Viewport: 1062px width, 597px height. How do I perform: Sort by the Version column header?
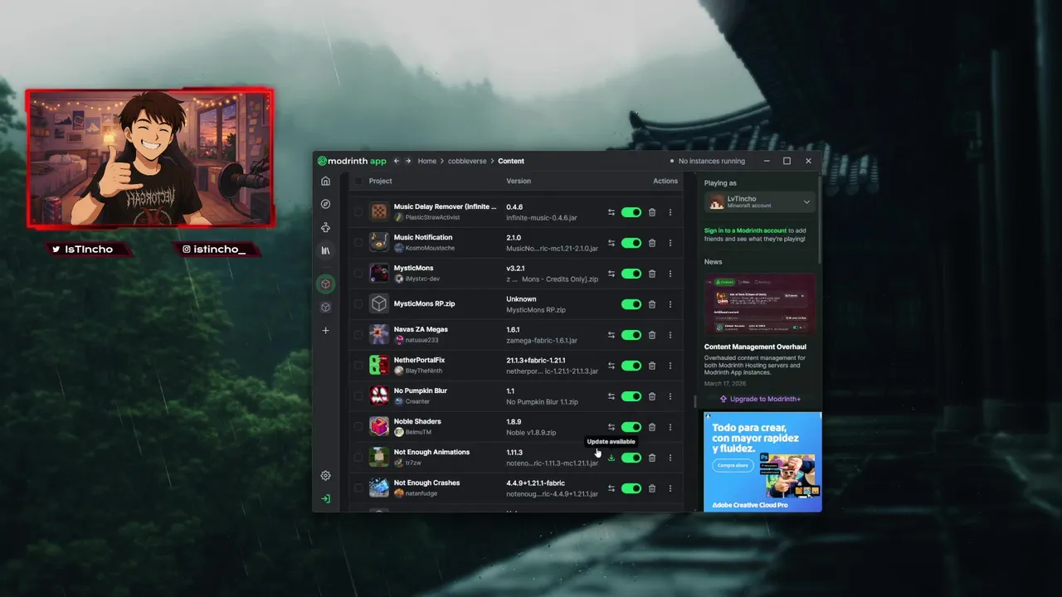click(x=519, y=181)
